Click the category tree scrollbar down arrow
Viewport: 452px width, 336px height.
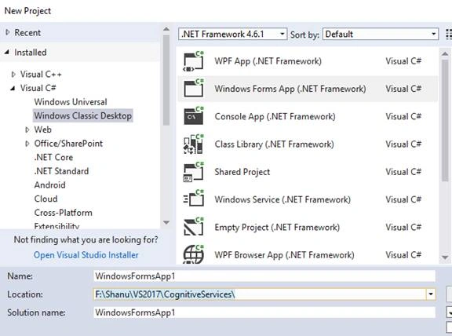click(x=166, y=222)
